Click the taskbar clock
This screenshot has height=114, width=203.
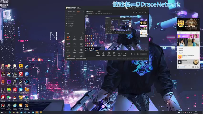pyautogui.click(x=196, y=112)
